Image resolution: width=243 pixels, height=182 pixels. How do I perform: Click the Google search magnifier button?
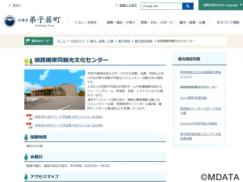[188, 6]
